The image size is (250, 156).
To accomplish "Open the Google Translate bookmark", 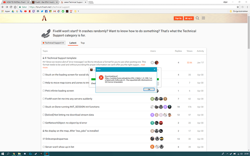I will [21, 11].
